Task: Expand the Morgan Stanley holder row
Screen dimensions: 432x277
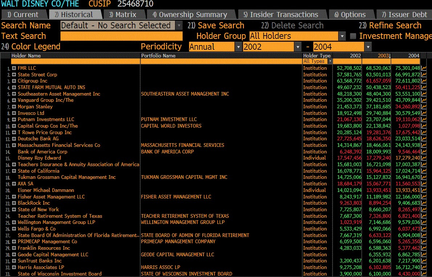Action: tap(14, 107)
